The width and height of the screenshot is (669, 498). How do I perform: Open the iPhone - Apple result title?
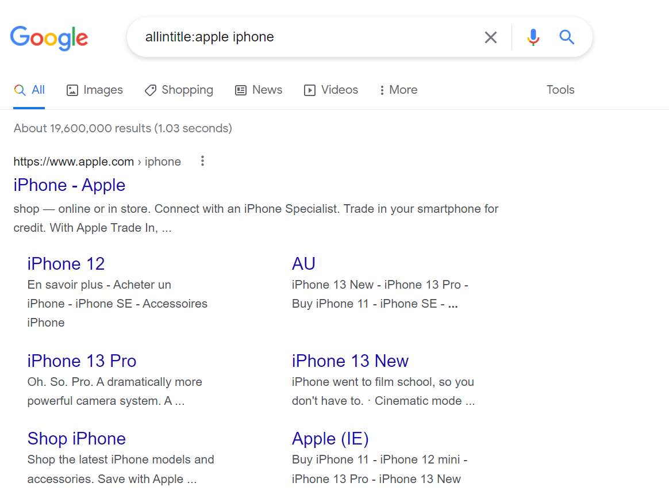69,185
